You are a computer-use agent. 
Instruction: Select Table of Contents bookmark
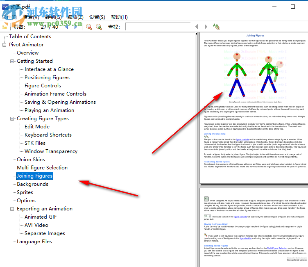(30, 37)
